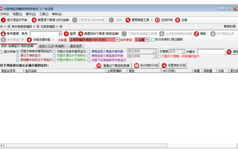238x149 pixels.
Task: Expand 价格处理功能 dropdown arrow
Action: (x=53, y=40)
